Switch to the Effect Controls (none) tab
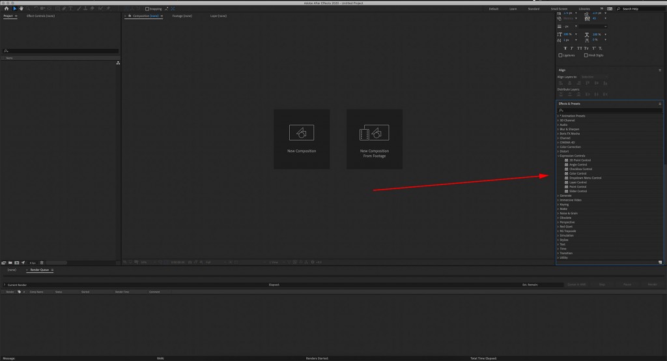Image resolution: width=667 pixels, height=361 pixels. point(40,16)
